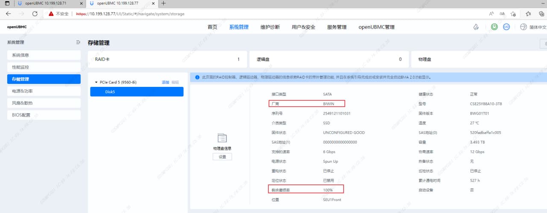Collapse the sidebar using the menu fold icon
This screenshot has width=547, height=213.
[x=78, y=42]
